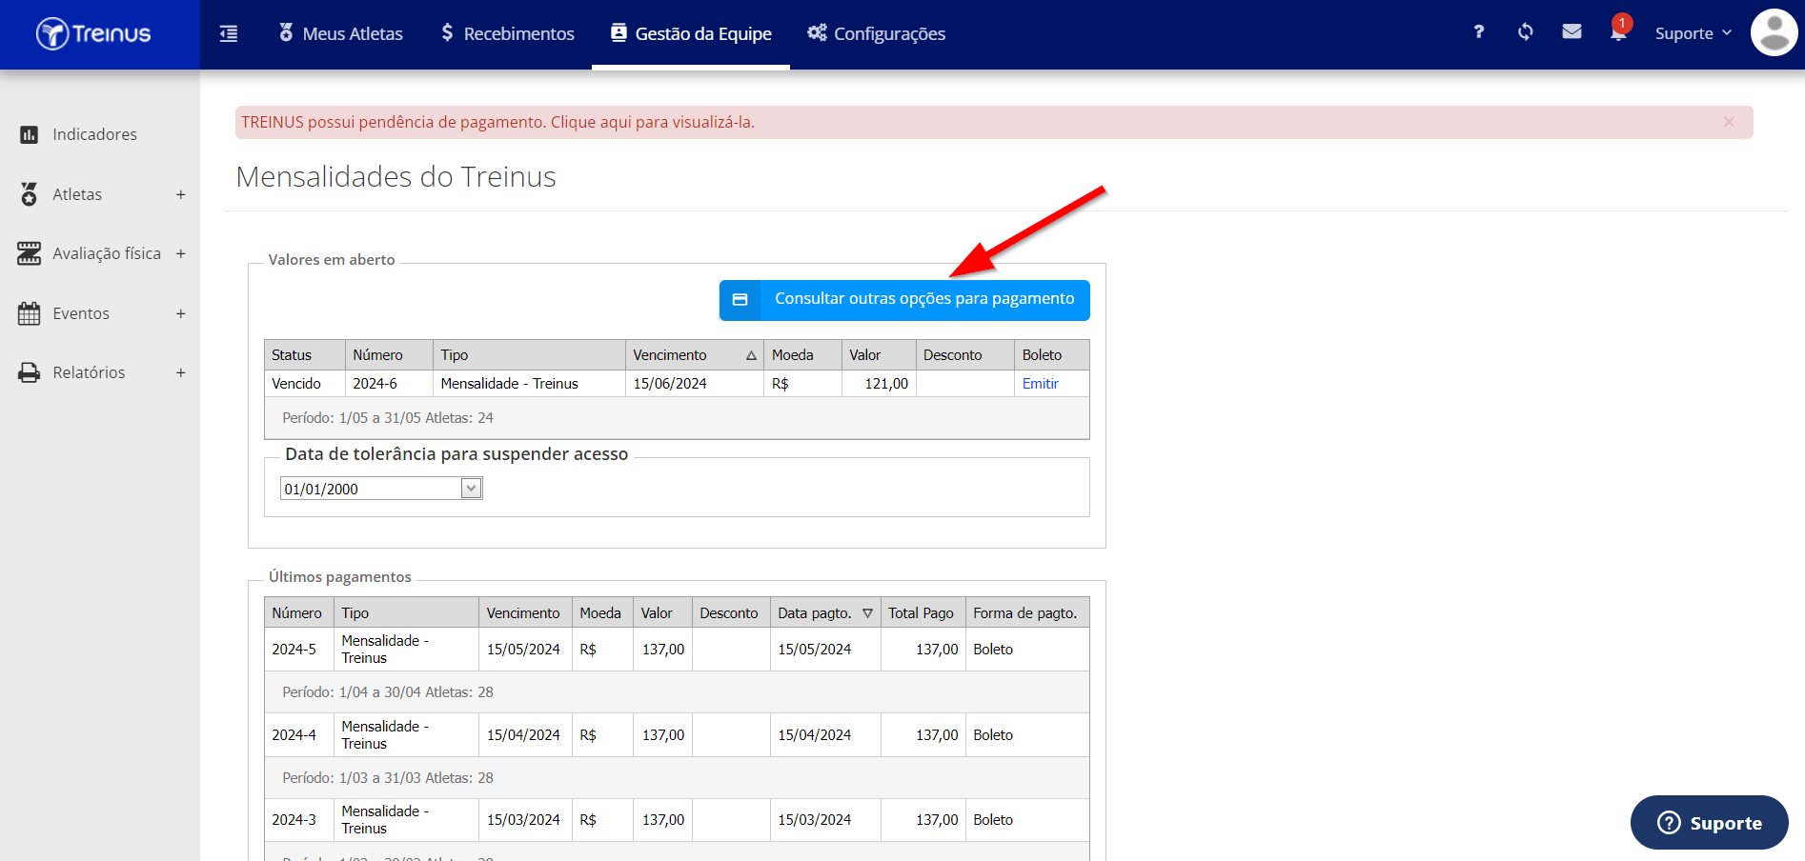1805x861 pixels.
Task: Expand the Eventos sidebar menu
Action: click(180, 313)
